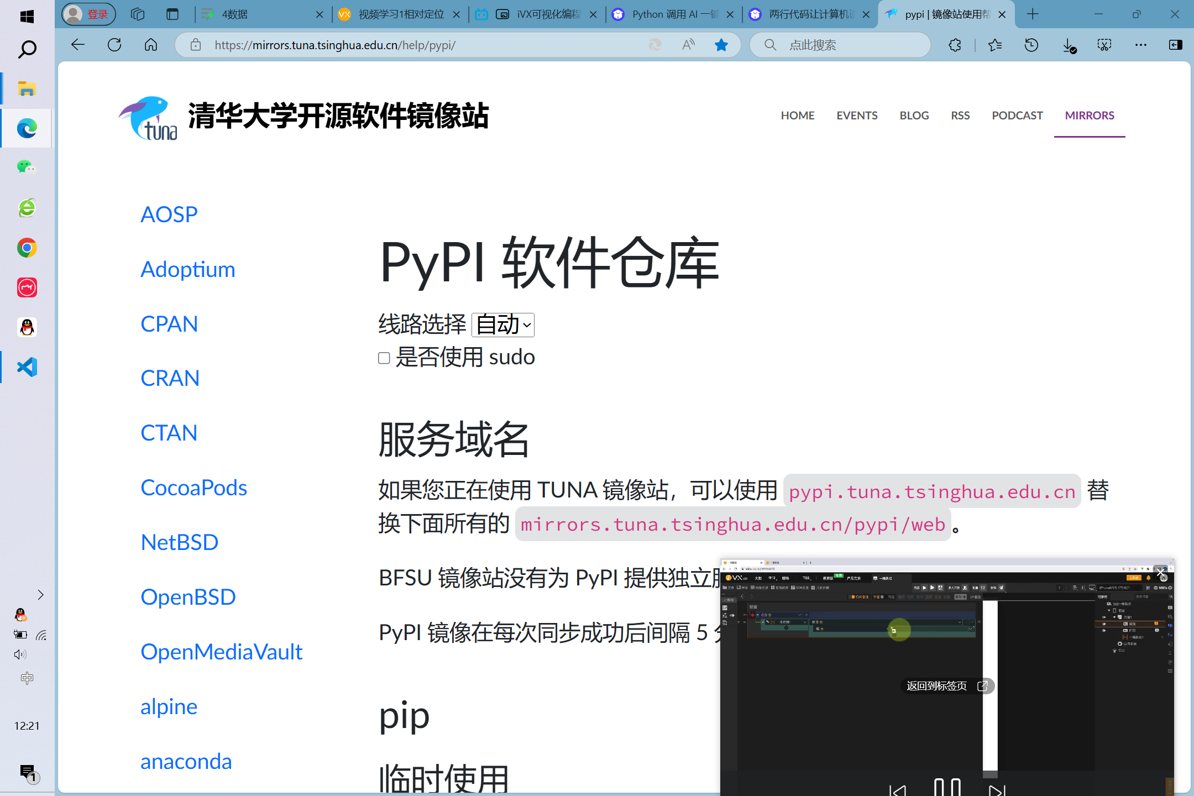Switch to Python 调用 AI tab
The width and height of the screenshot is (1194, 796).
[x=673, y=14]
